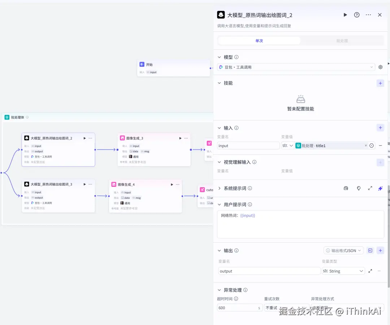This screenshot has width=390, height=325.
Task: Open more menu on 大模型_原热词输出绘图词_2 canvas node
Action: pos(90,138)
